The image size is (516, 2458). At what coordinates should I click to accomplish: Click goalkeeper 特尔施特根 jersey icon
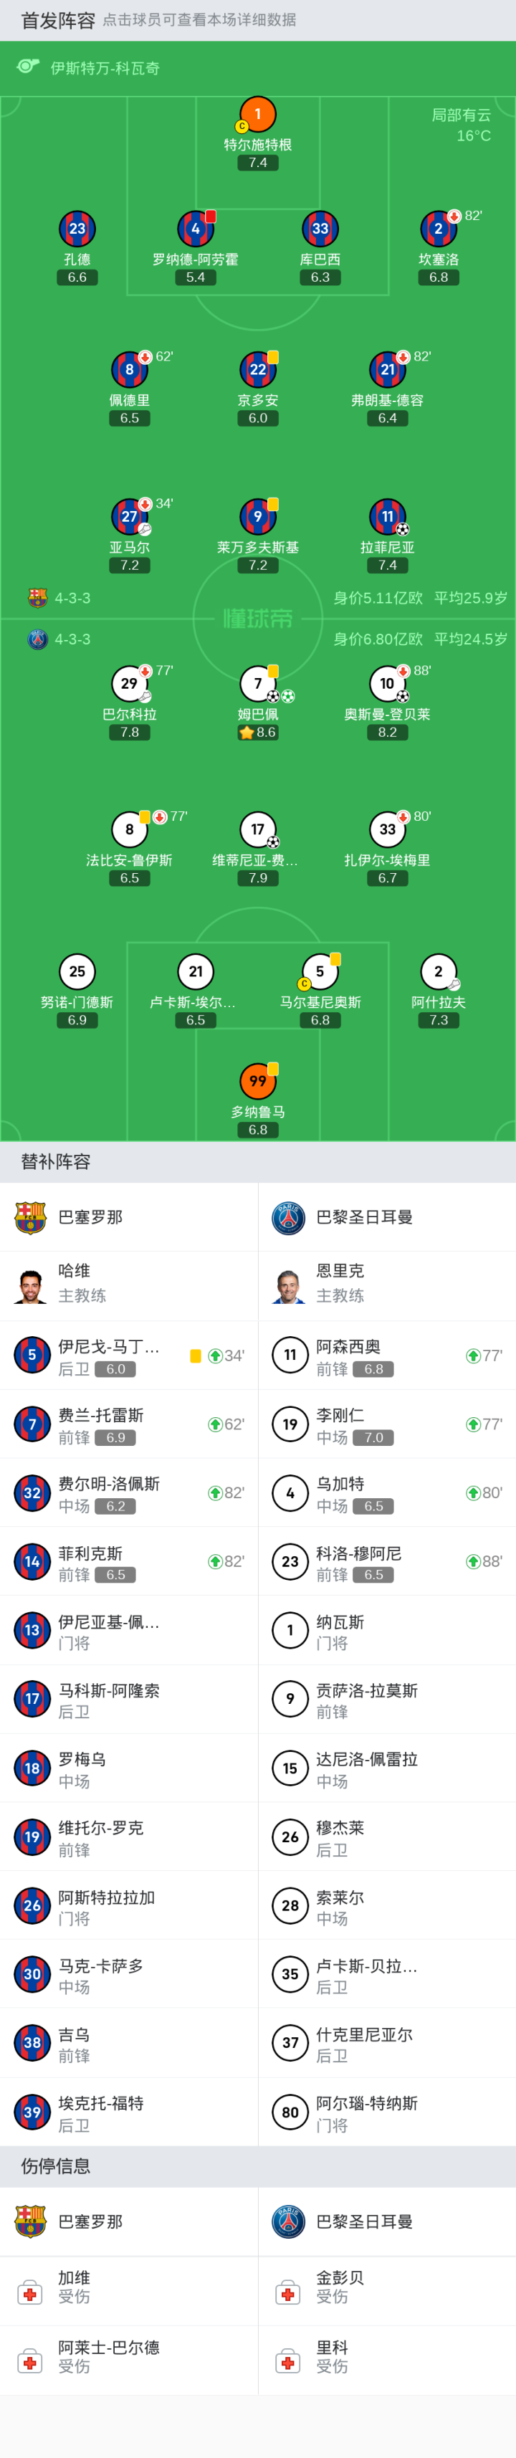click(x=257, y=115)
